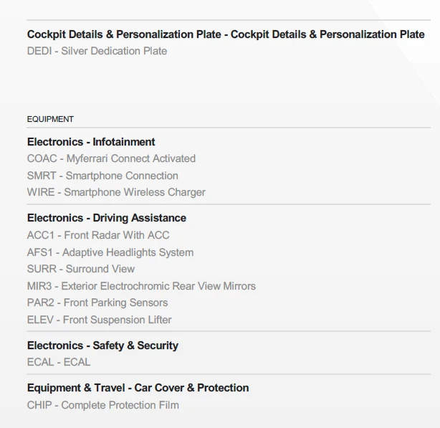Click the Electronics - Infotainment heading
This screenshot has height=428, width=440.
(91, 142)
